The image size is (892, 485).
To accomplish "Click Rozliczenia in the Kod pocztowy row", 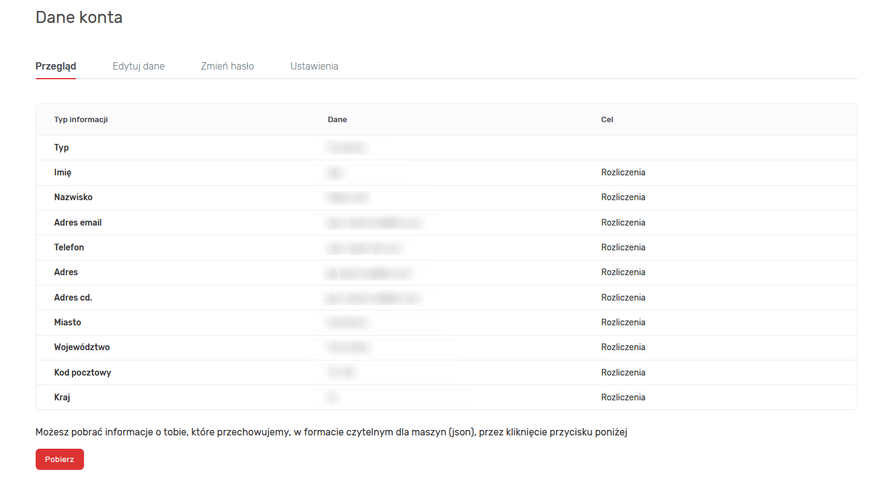I will click(623, 373).
